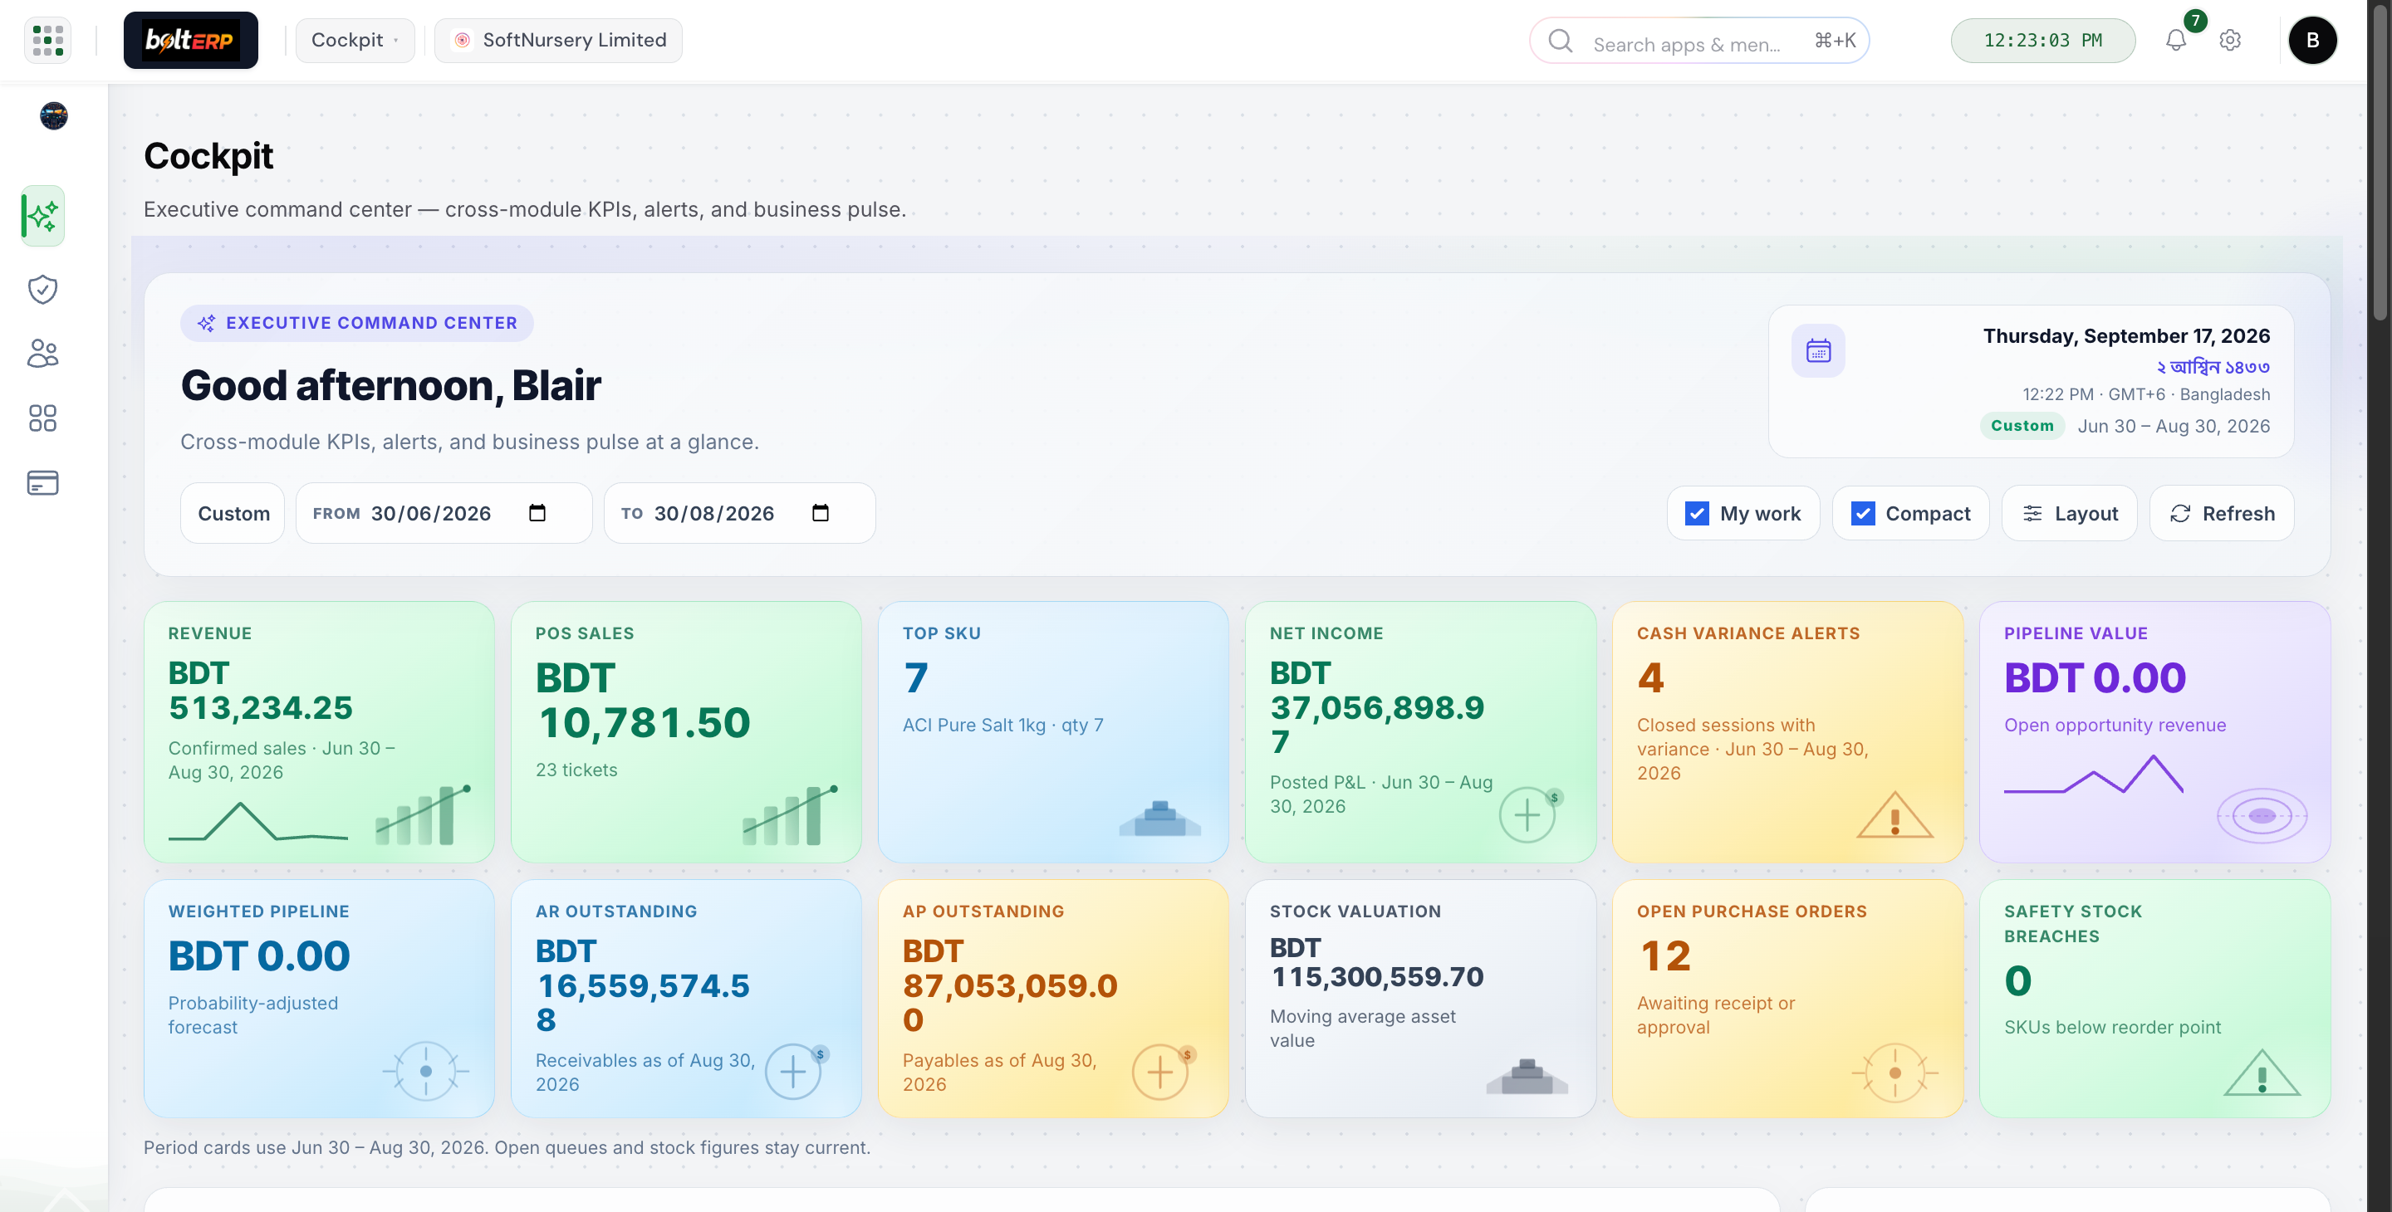Open the shield check sidebar icon
The image size is (2392, 1212).
pyautogui.click(x=42, y=290)
